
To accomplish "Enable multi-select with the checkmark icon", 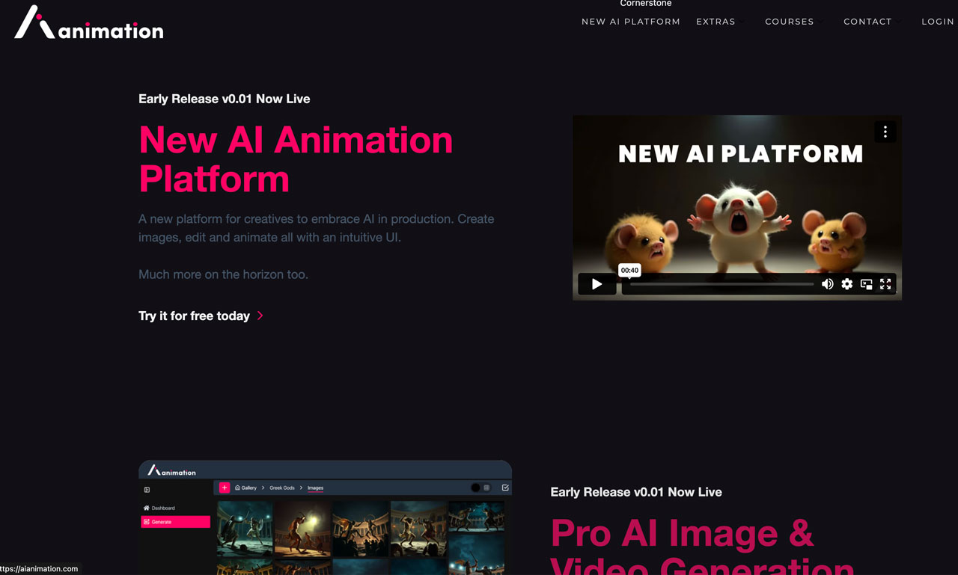I will 505,487.
